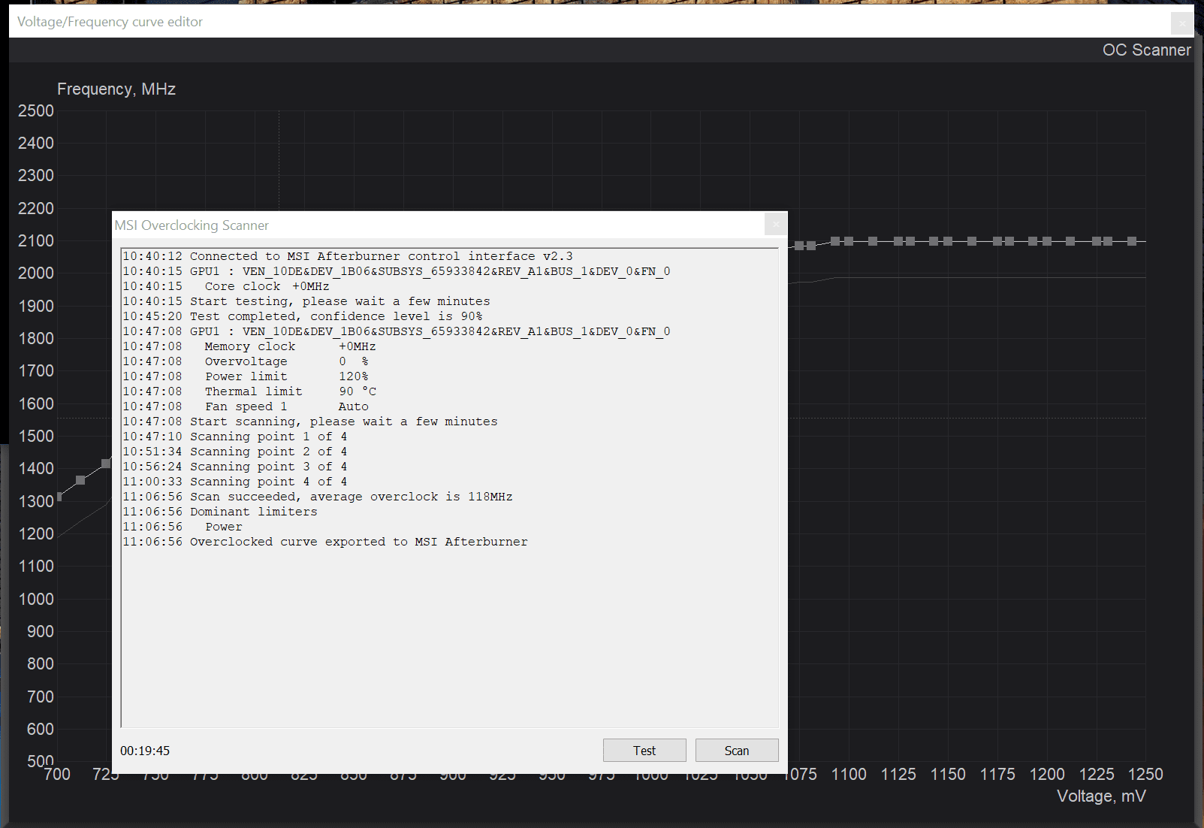Click the 'Memory clock +0MHz' log line

249,346
